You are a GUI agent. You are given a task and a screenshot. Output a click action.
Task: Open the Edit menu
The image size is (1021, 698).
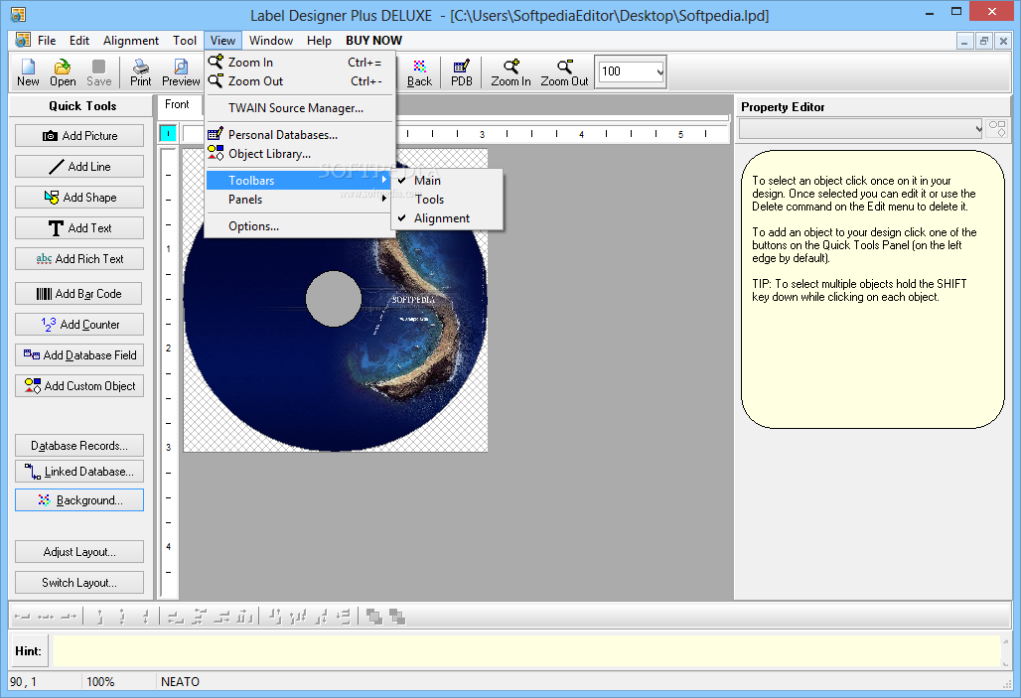(x=79, y=41)
